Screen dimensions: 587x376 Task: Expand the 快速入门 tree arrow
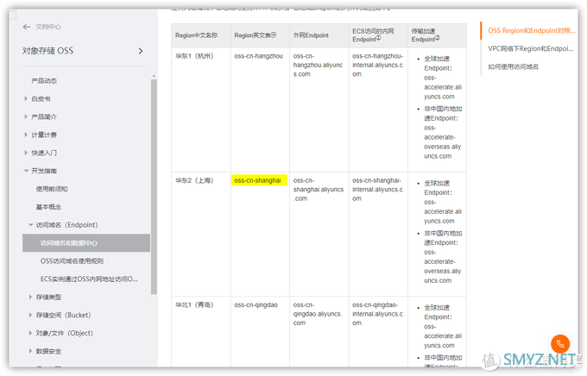[x=26, y=153]
